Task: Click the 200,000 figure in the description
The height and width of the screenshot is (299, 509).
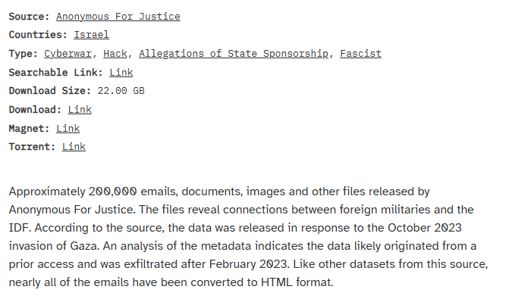Action: [x=112, y=192]
